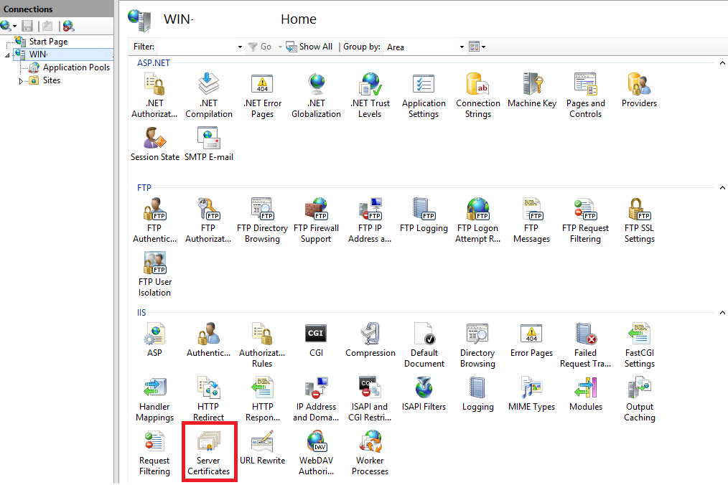Open the Filter combo box dropdown
The image size is (728, 485).
(x=240, y=47)
